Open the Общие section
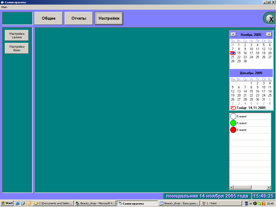276x207 pixels. click(49, 18)
